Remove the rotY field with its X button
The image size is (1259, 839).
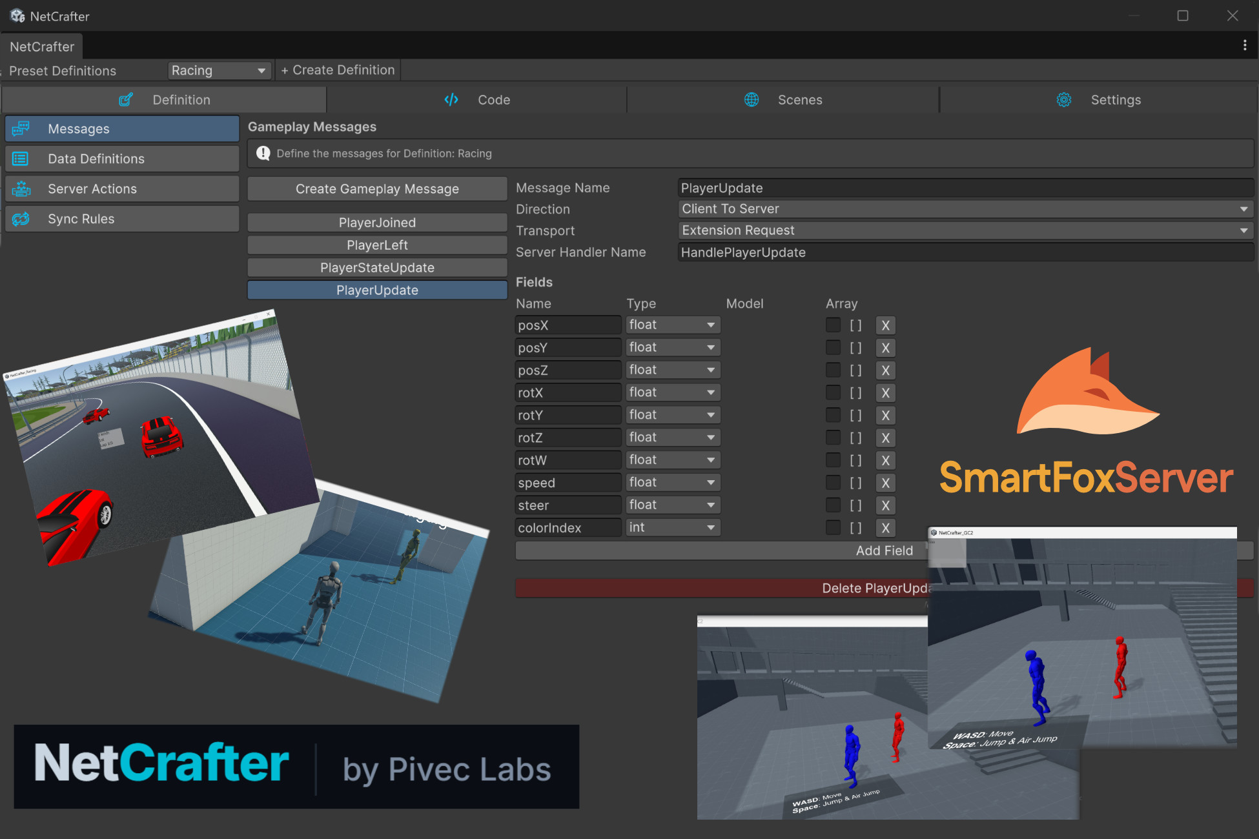[885, 416]
